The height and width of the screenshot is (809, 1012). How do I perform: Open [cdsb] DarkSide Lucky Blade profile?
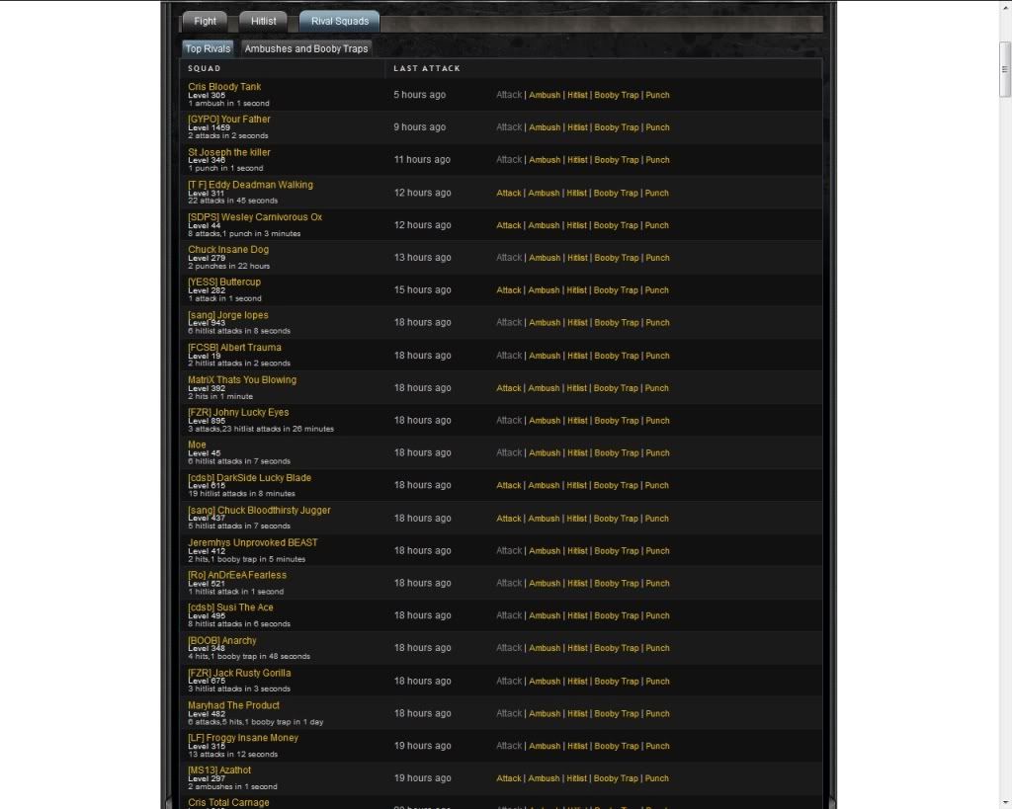[250, 477]
